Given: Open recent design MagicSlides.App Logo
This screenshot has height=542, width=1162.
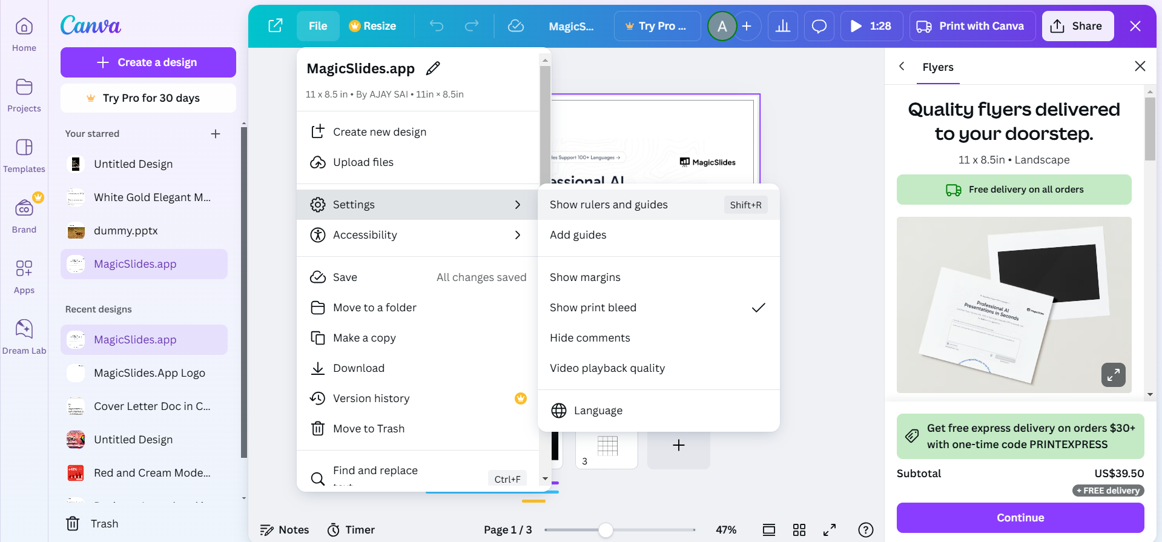Looking at the screenshot, I should tap(144, 373).
